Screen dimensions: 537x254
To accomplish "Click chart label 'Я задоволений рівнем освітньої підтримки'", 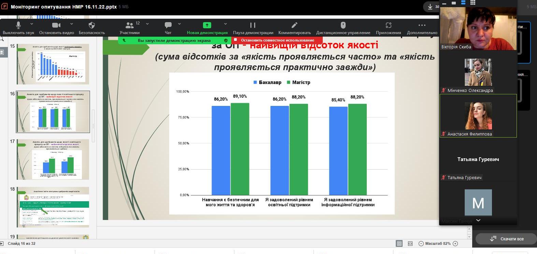I will pos(289,202).
